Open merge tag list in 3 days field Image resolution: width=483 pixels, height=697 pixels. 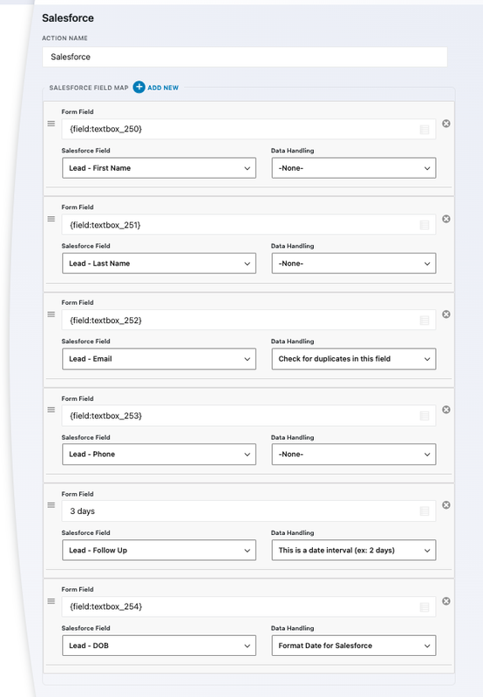click(x=425, y=511)
